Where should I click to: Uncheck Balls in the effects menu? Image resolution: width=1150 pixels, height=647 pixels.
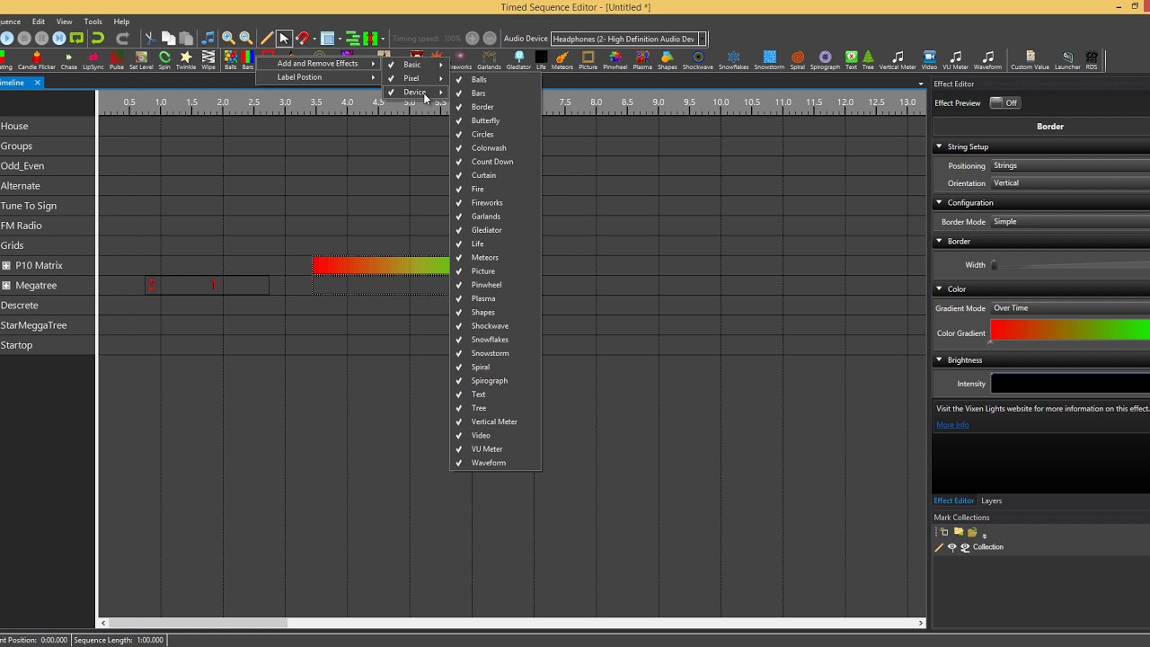click(x=496, y=79)
